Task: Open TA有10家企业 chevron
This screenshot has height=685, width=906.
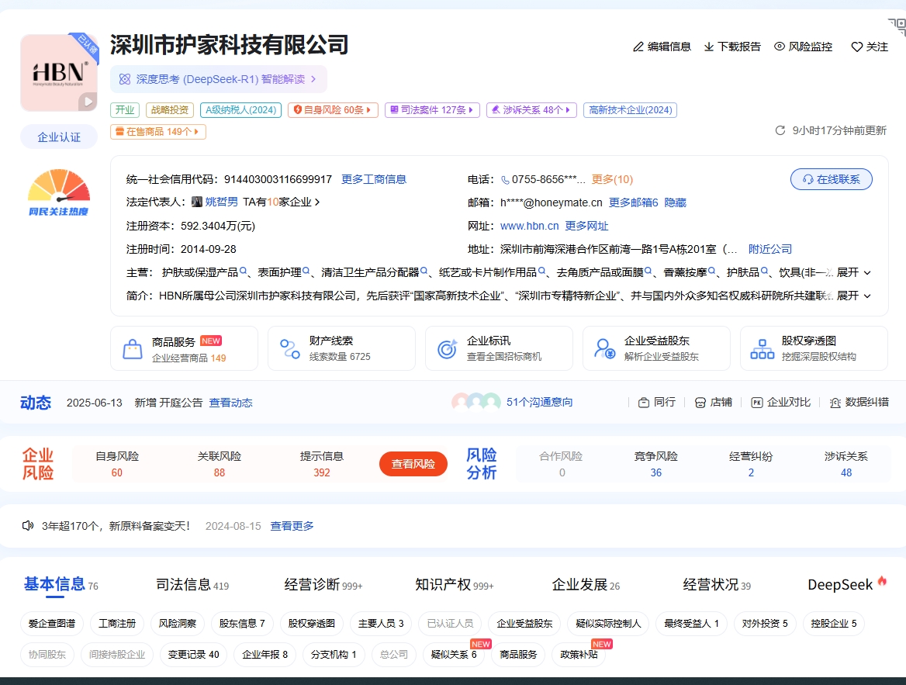Action: click(317, 202)
